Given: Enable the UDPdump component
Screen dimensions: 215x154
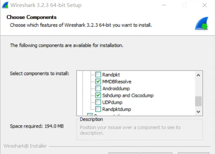Looking at the screenshot, I should click(x=98, y=102).
